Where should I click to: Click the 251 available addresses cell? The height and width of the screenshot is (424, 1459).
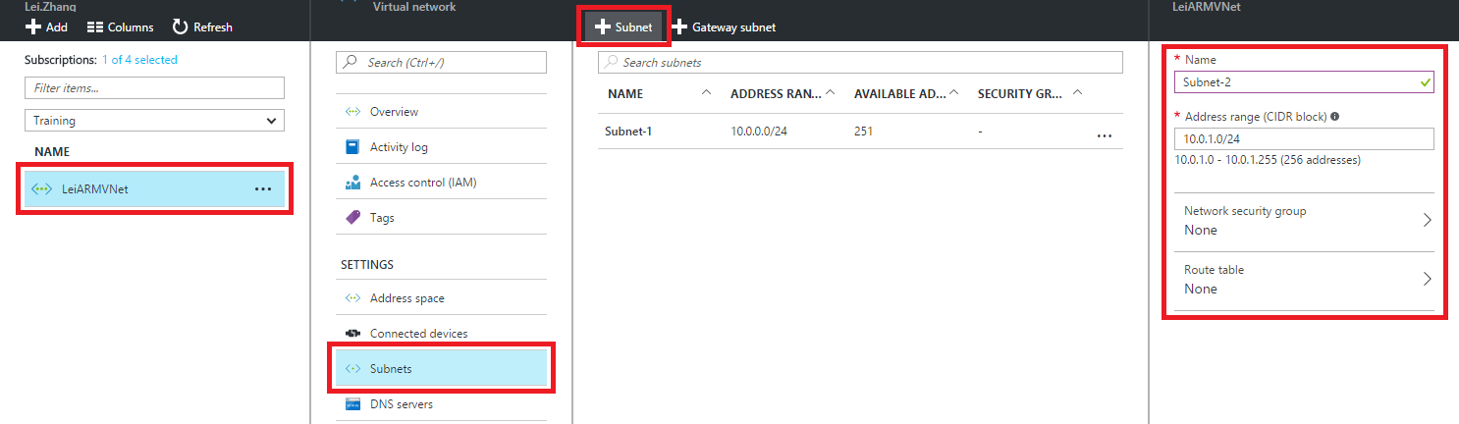(864, 132)
